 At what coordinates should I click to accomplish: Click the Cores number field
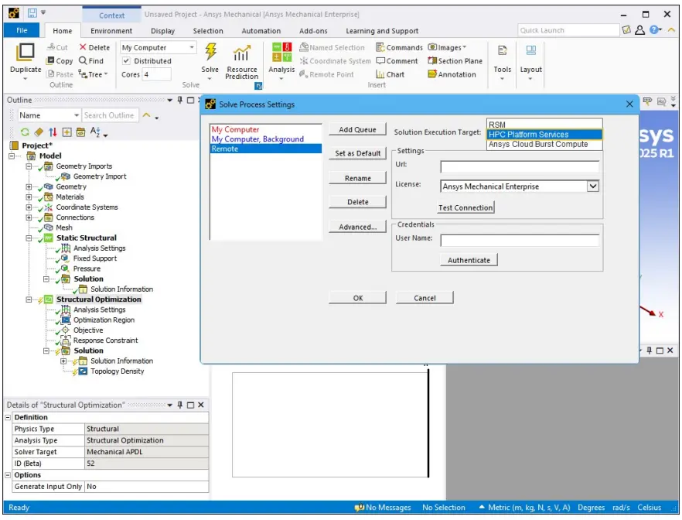coord(156,74)
